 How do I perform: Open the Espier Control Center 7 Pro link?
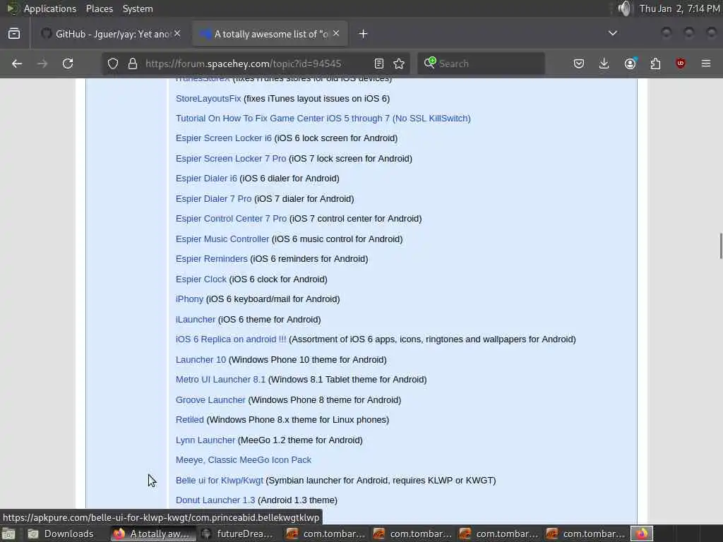231,219
